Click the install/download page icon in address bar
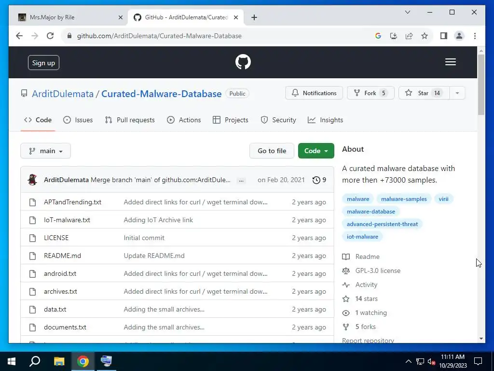Image resolution: width=494 pixels, height=371 pixels. tap(394, 36)
